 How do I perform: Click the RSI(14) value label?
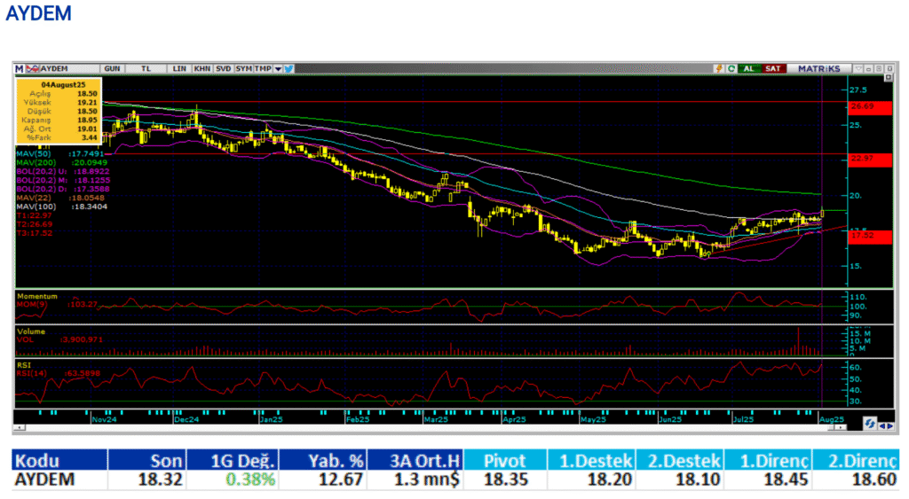(58, 373)
